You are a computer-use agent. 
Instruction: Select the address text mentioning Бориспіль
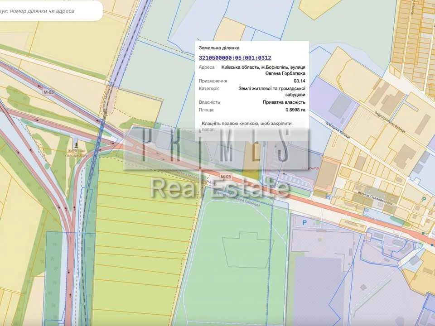263,70
